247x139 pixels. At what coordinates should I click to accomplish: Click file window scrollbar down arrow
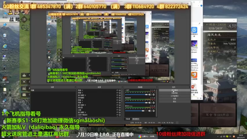(202, 96)
